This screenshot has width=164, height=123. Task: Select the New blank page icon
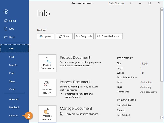[6, 29]
